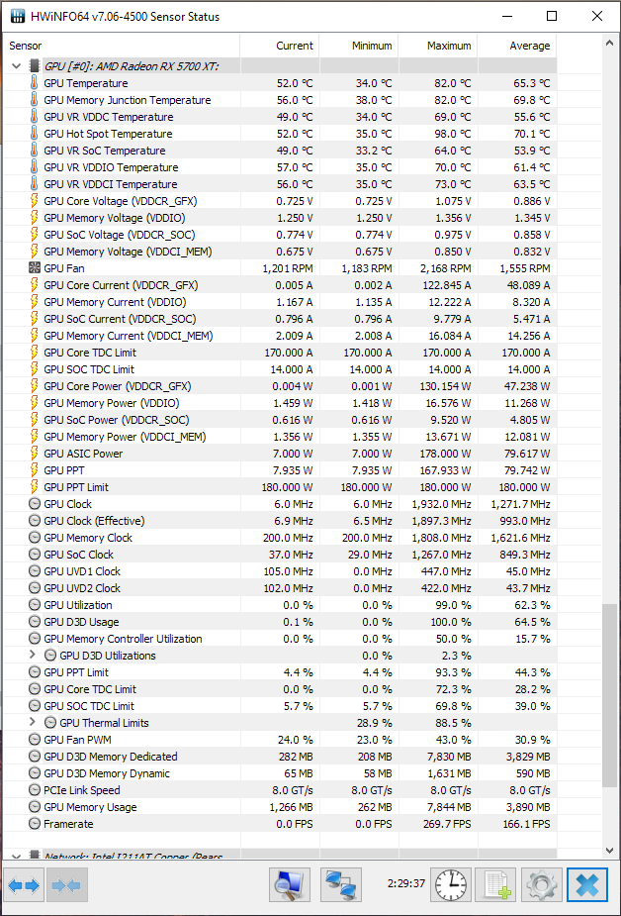Click the grayed-out collapse arrows button
This screenshot has width=621, height=916.
click(67, 885)
